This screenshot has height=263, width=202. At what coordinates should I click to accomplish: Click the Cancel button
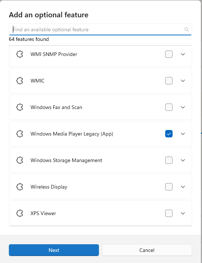point(147,250)
